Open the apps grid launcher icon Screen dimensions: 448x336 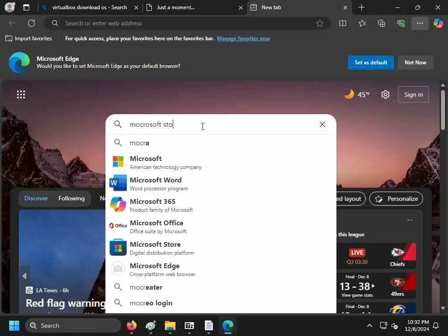[21, 94]
